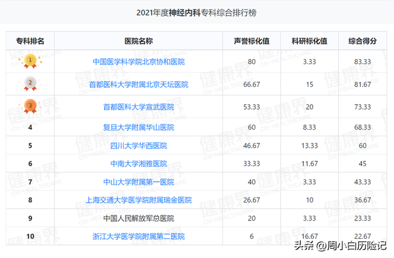Select research value 20 for 宣武医院
The image size is (394, 258).
309,107
